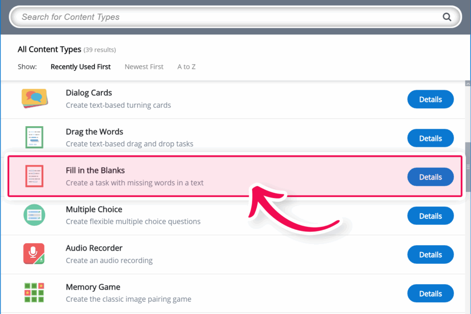The width and height of the screenshot is (471, 314).
Task: Open Details for Fill in the Blanks
Action: pos(430,177)
